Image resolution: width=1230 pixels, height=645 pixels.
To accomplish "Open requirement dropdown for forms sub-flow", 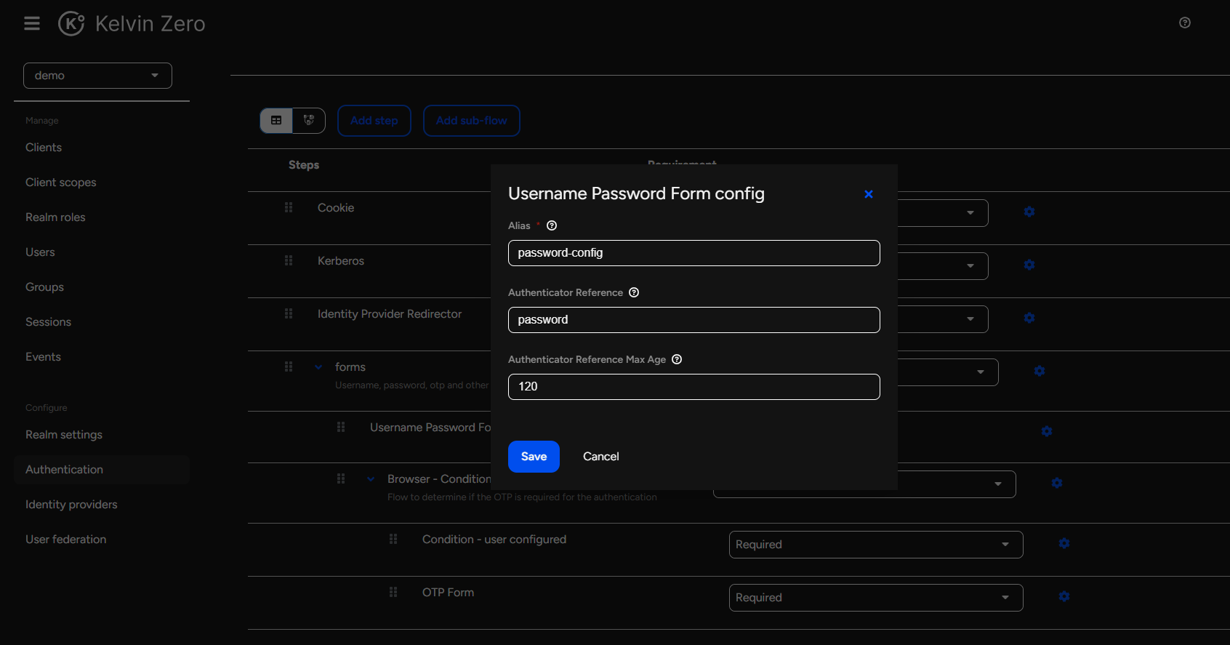I will click(948, 372).
